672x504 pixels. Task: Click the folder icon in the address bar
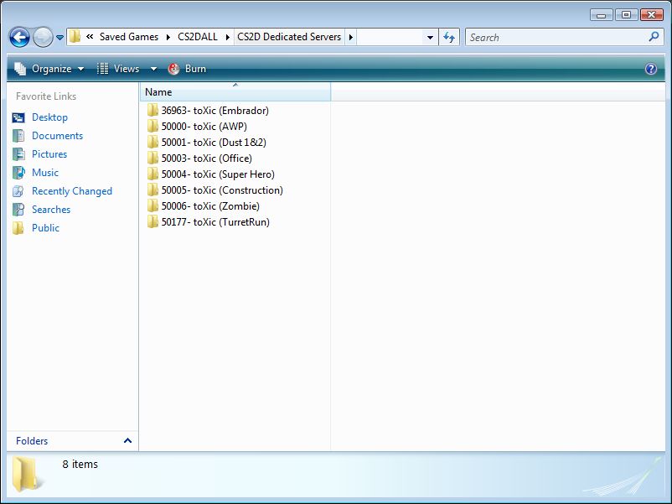click(75, 36)
